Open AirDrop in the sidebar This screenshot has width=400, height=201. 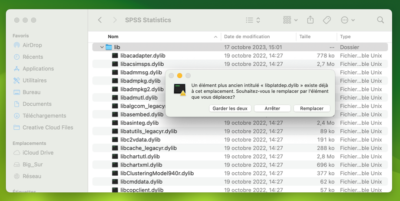[x=33, y=45]
